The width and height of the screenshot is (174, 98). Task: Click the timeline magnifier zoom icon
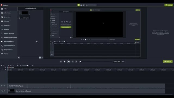(18, 65)
